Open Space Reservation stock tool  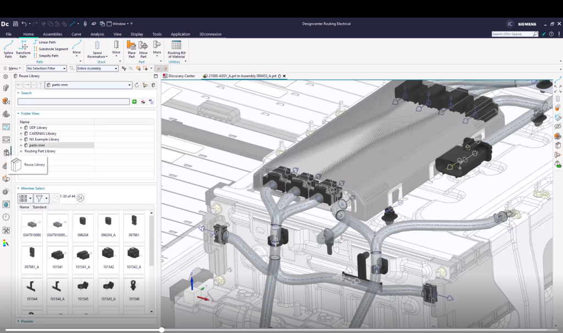point(97,49)
